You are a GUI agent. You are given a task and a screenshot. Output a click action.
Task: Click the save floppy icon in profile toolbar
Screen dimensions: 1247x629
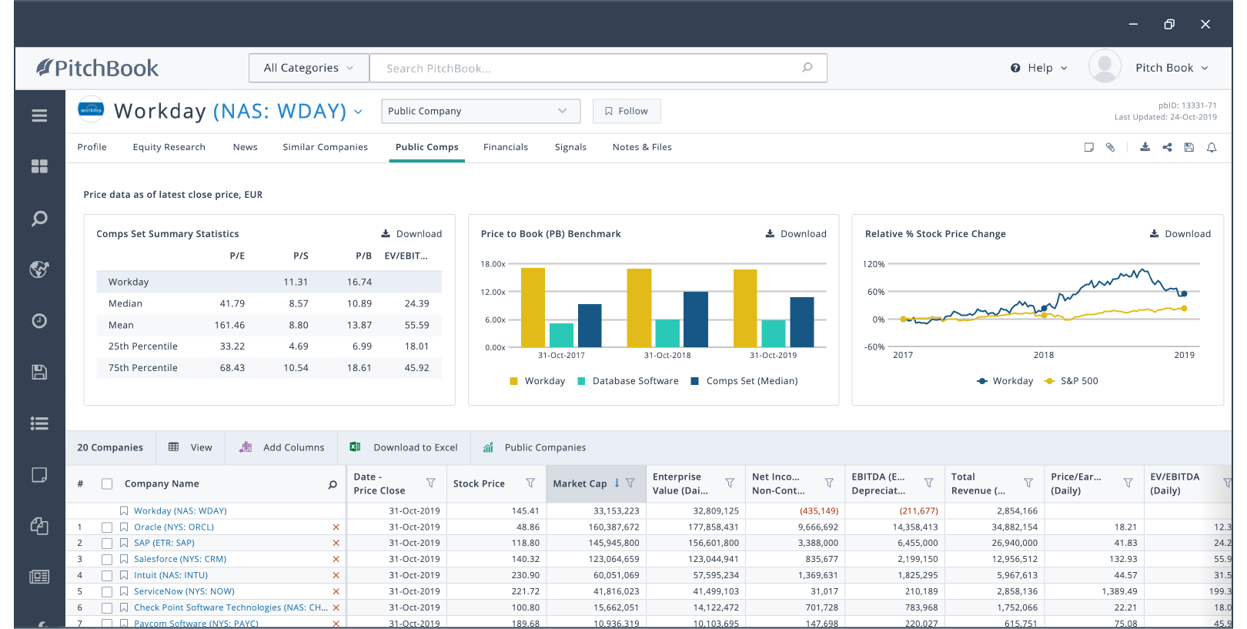[1189, 147]
